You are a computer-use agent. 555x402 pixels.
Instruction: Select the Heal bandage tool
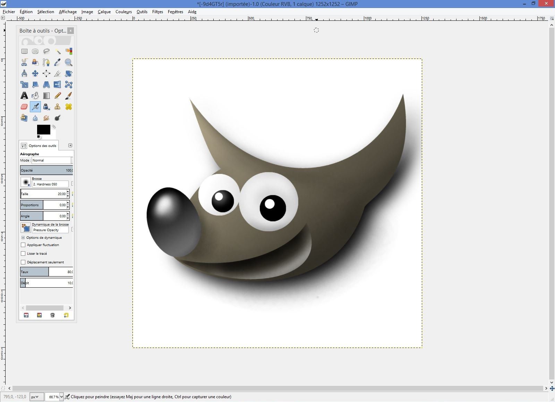[x=69, y=107]
